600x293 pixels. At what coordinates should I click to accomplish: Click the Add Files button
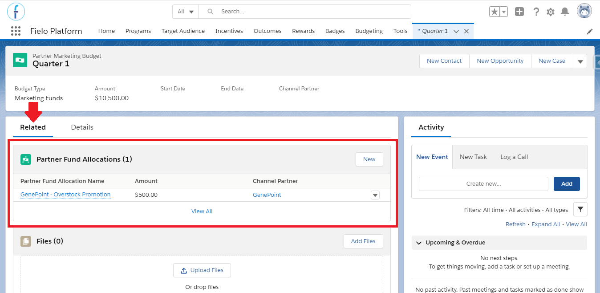click(x=363, y=241)
